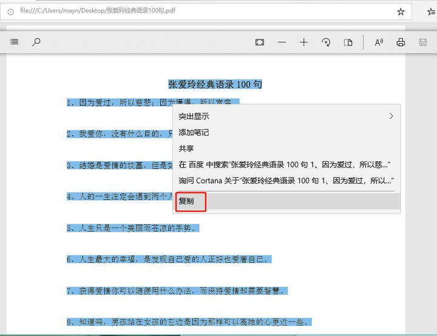Click line 2 我爱你，没有什么目的
Image resolution: width=437 pixels, height=336 pixels.
pyautogui.click(x=120, y=134)
